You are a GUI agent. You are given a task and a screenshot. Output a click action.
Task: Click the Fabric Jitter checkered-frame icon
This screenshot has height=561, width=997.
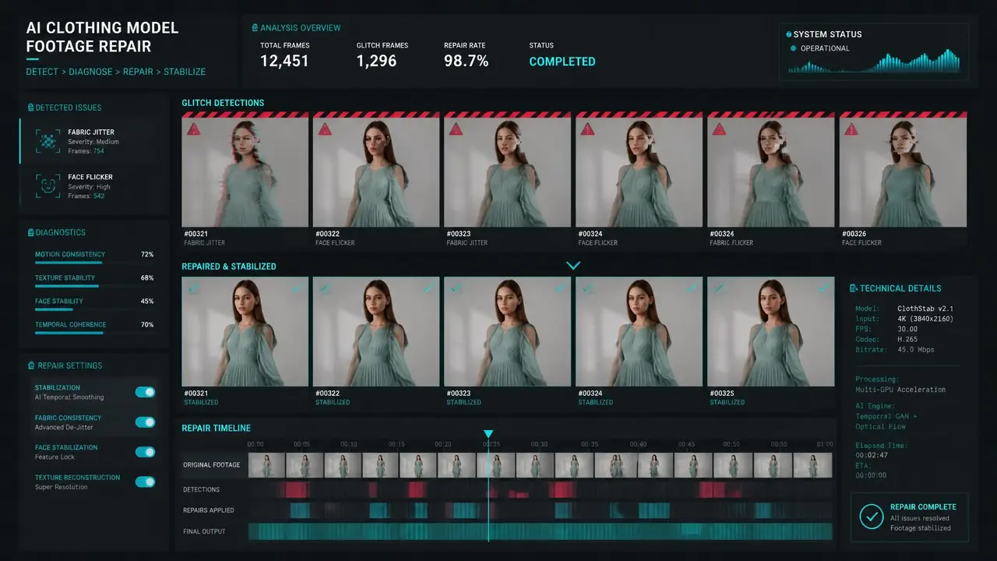48,141
